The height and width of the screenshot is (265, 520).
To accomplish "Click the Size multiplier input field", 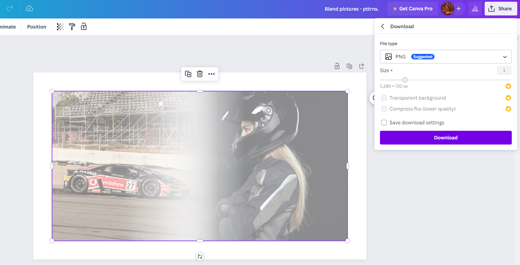I will click(504, 70).
